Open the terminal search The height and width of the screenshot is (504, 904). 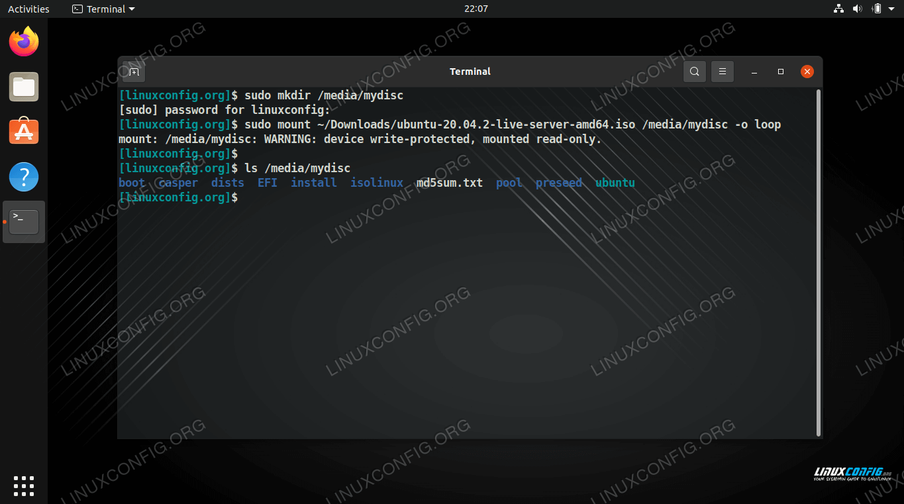pos(694,72)
